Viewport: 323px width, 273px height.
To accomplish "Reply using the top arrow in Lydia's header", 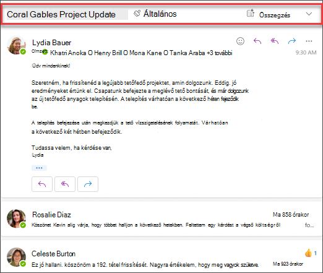I will click(x=257, y=41).
